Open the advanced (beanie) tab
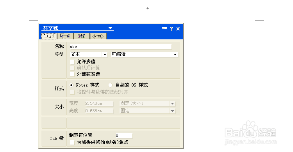 [x=81, y=36]
